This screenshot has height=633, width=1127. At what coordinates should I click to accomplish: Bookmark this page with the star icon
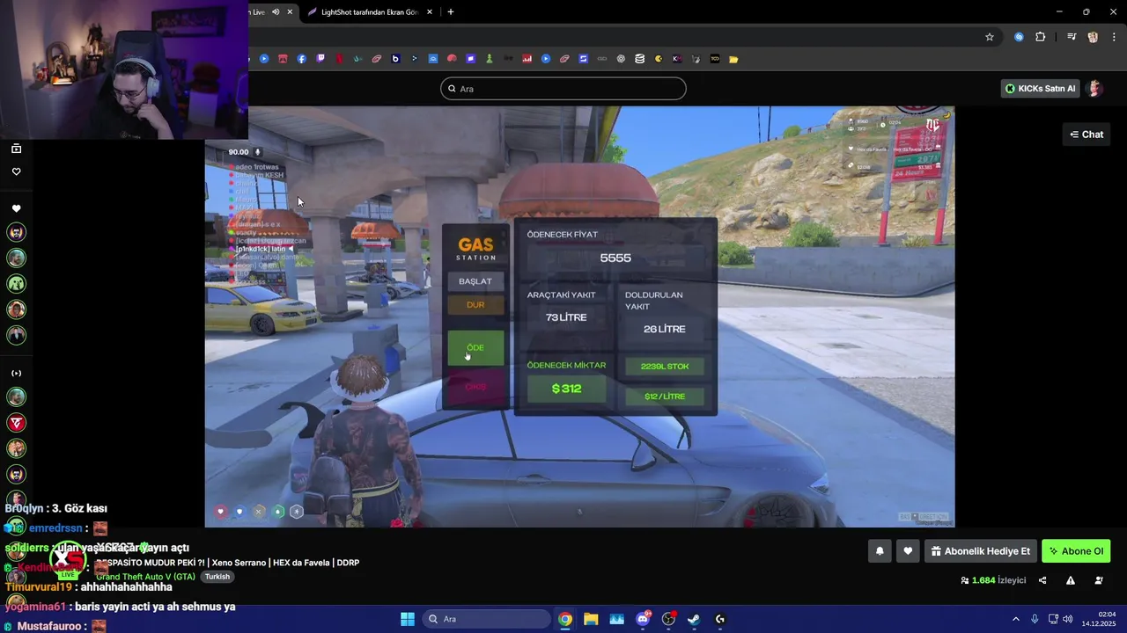(x=990, y=37)
